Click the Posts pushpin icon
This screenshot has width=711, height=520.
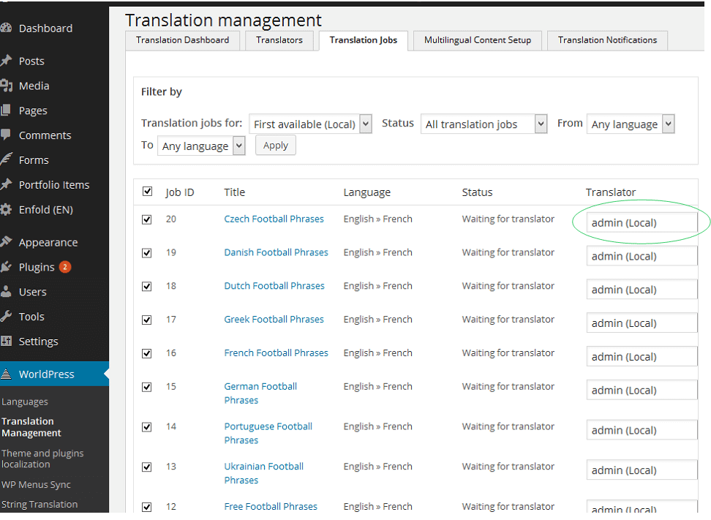tap(6, 61)
